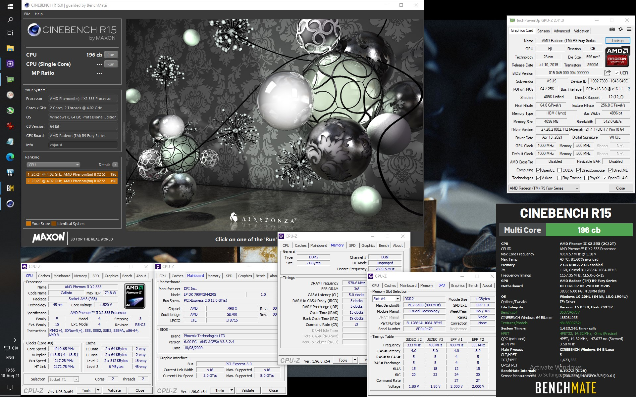The height and width of the screenshot is (397, 636).
Task: Switch to the GPU-Z Sensors tab
Action: tap(543, 31)
